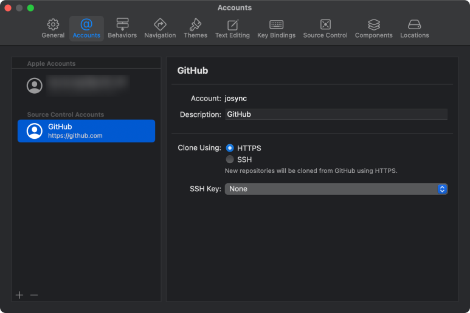Click the GitHub heading in detail pane
The image size is (470, 313).
click(x=192, y=71)
